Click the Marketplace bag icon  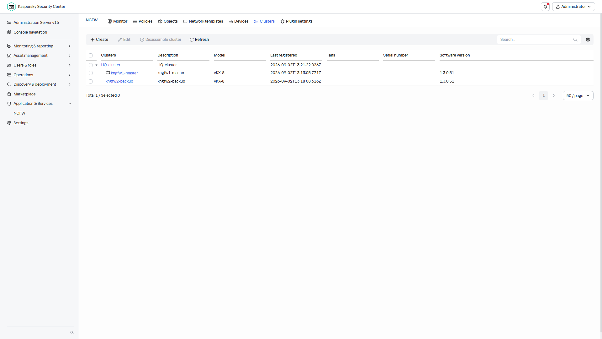click(x=9, y=94)
